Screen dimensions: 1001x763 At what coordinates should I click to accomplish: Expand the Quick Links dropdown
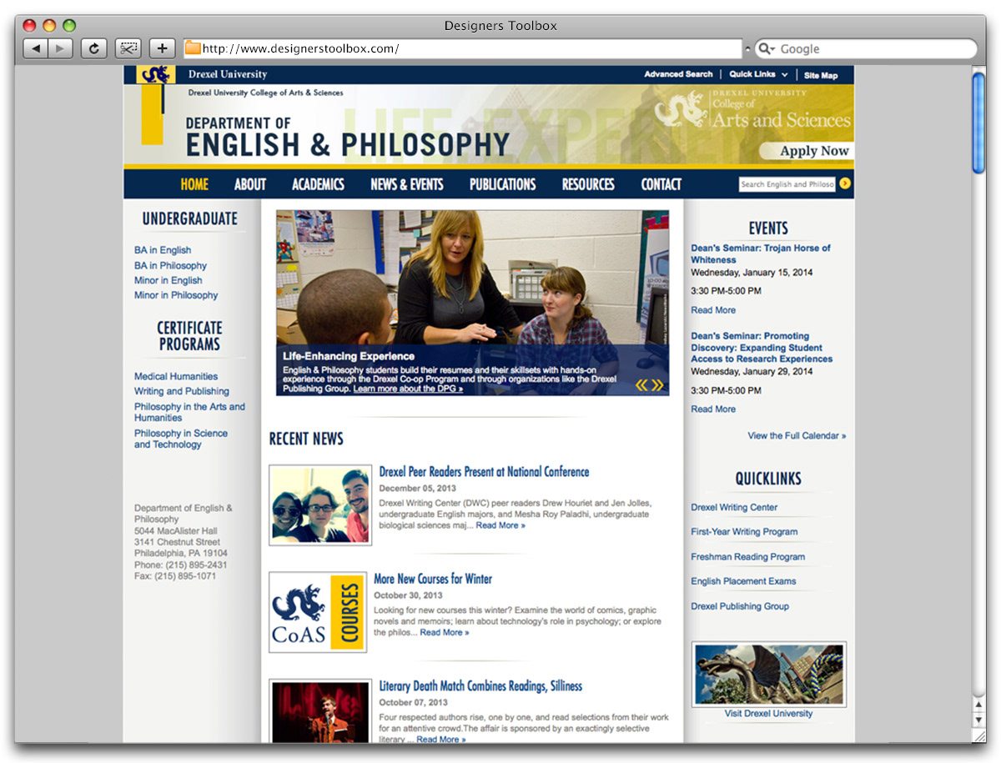tap(758, 75)
